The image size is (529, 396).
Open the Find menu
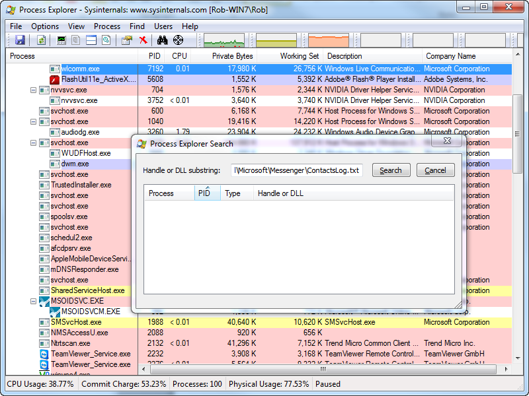pyautogui.click(x=137, y=26)
